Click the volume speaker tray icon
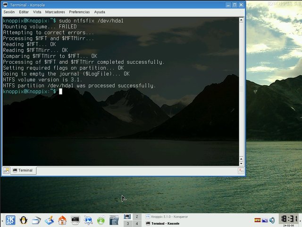 tap(272, 220)
